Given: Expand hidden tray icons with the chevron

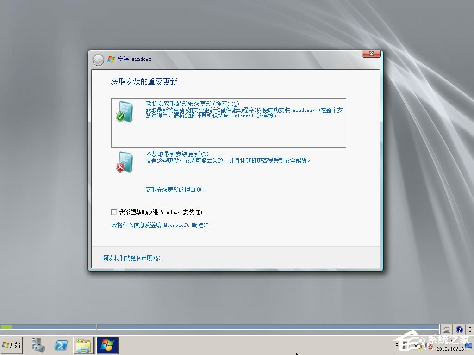Looking at the screenshot, I should coord(397,344).
